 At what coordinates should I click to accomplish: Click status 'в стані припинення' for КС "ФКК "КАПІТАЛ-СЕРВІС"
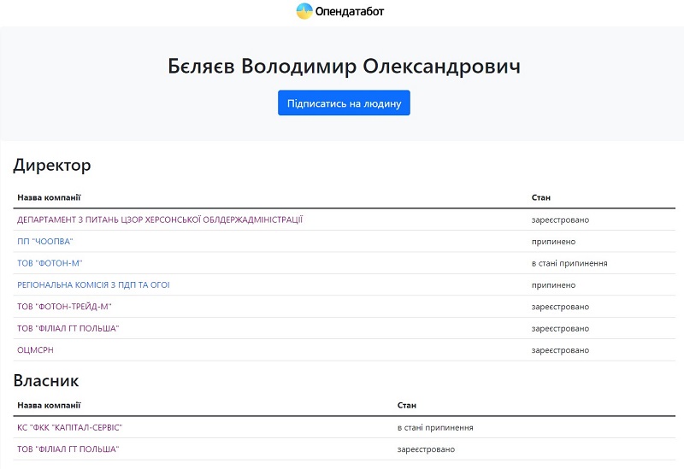click(x=435, y=428)
